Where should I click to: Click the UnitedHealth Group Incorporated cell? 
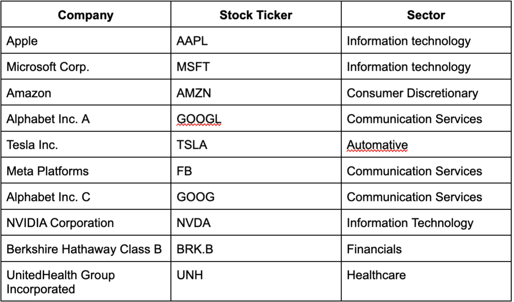coord(85,282)
